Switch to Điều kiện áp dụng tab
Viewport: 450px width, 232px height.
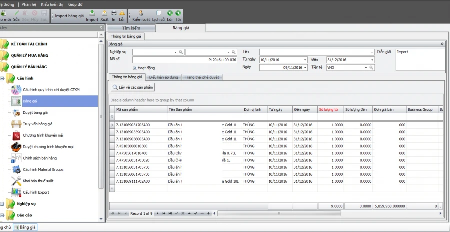[x=164, y=77]
